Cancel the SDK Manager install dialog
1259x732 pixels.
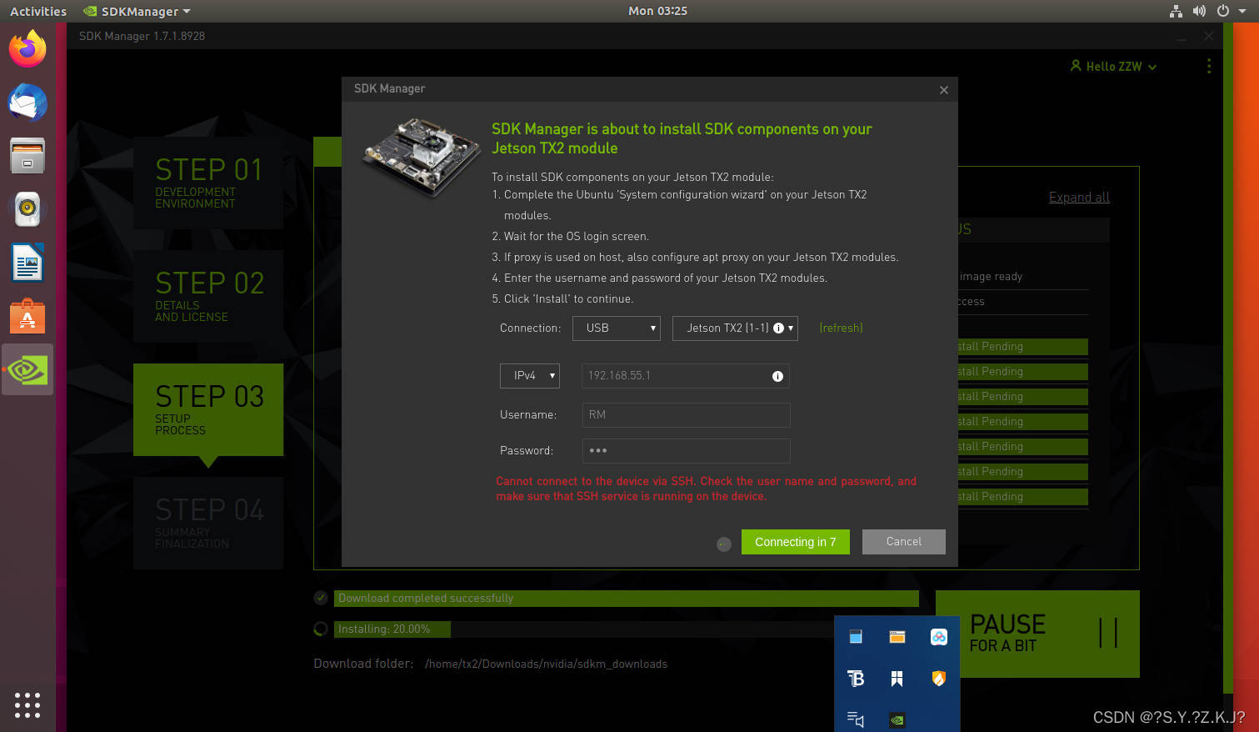coord(904,542)
